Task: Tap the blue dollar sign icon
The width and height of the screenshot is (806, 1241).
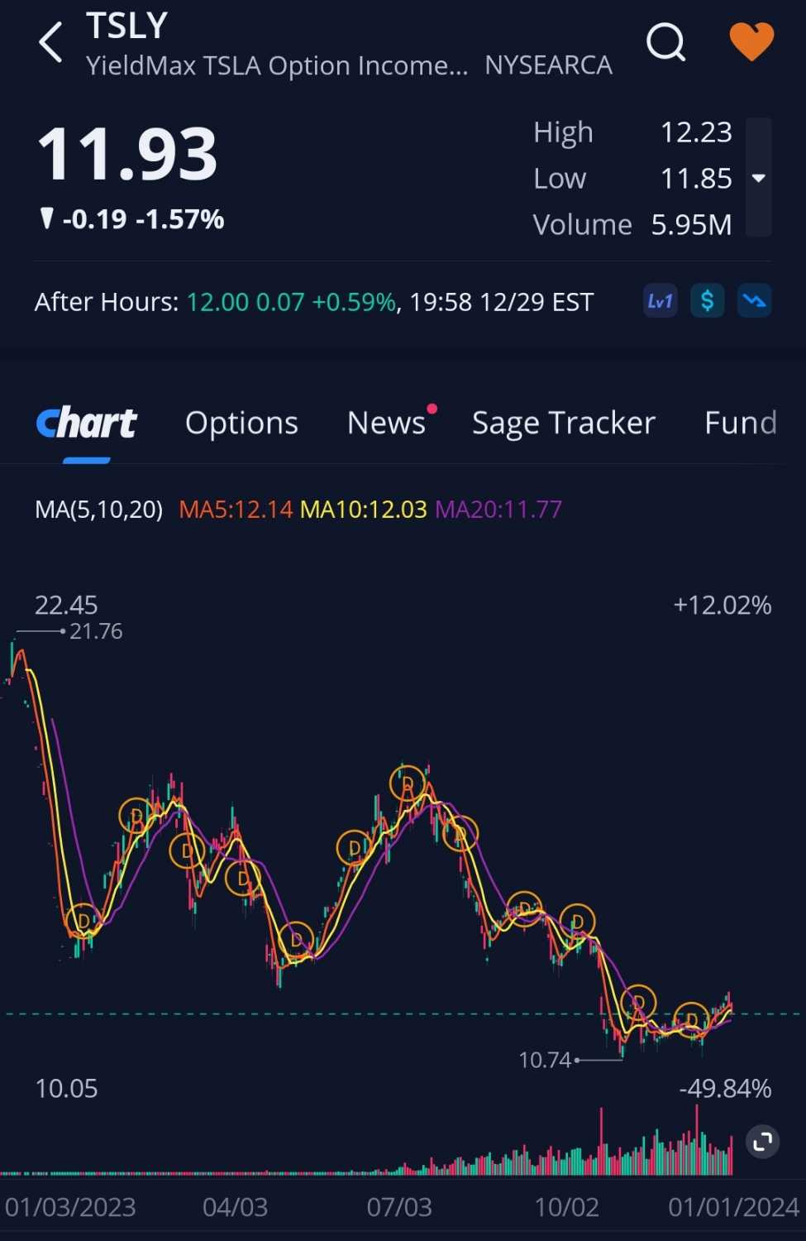Action: [708, 301]
